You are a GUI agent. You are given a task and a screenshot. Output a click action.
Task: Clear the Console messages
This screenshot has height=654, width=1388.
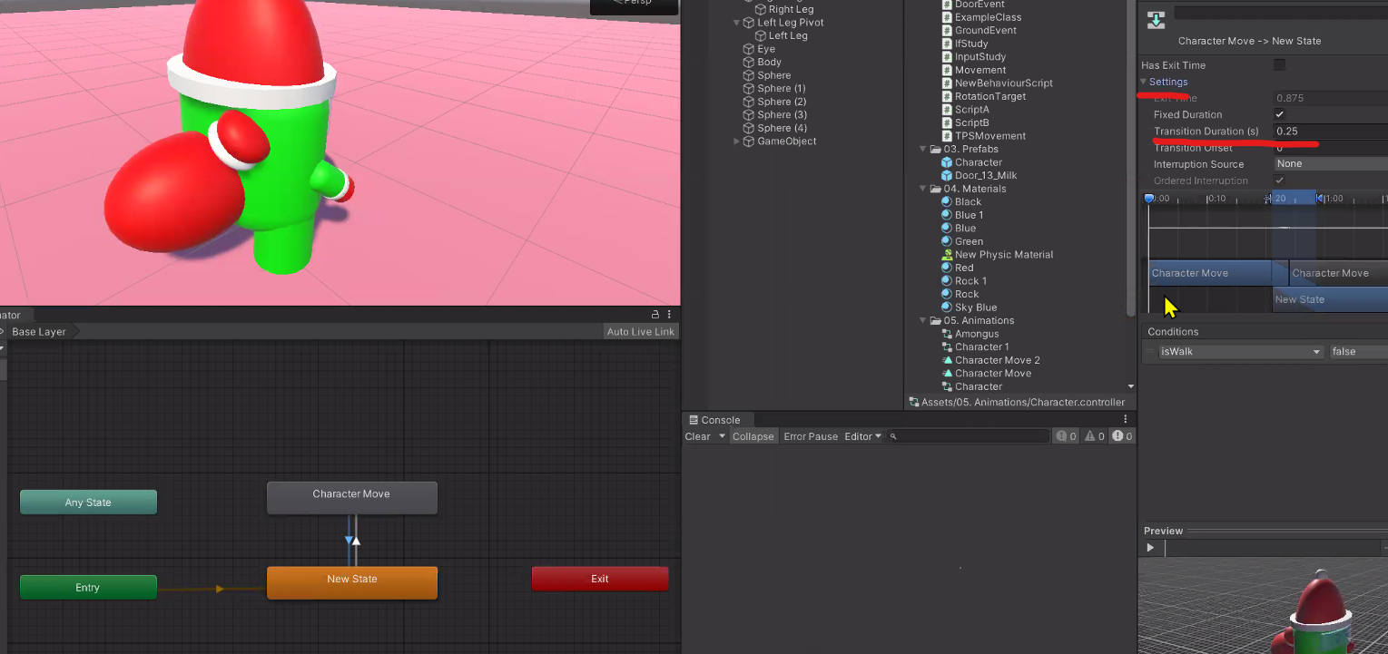coord(698,436)
